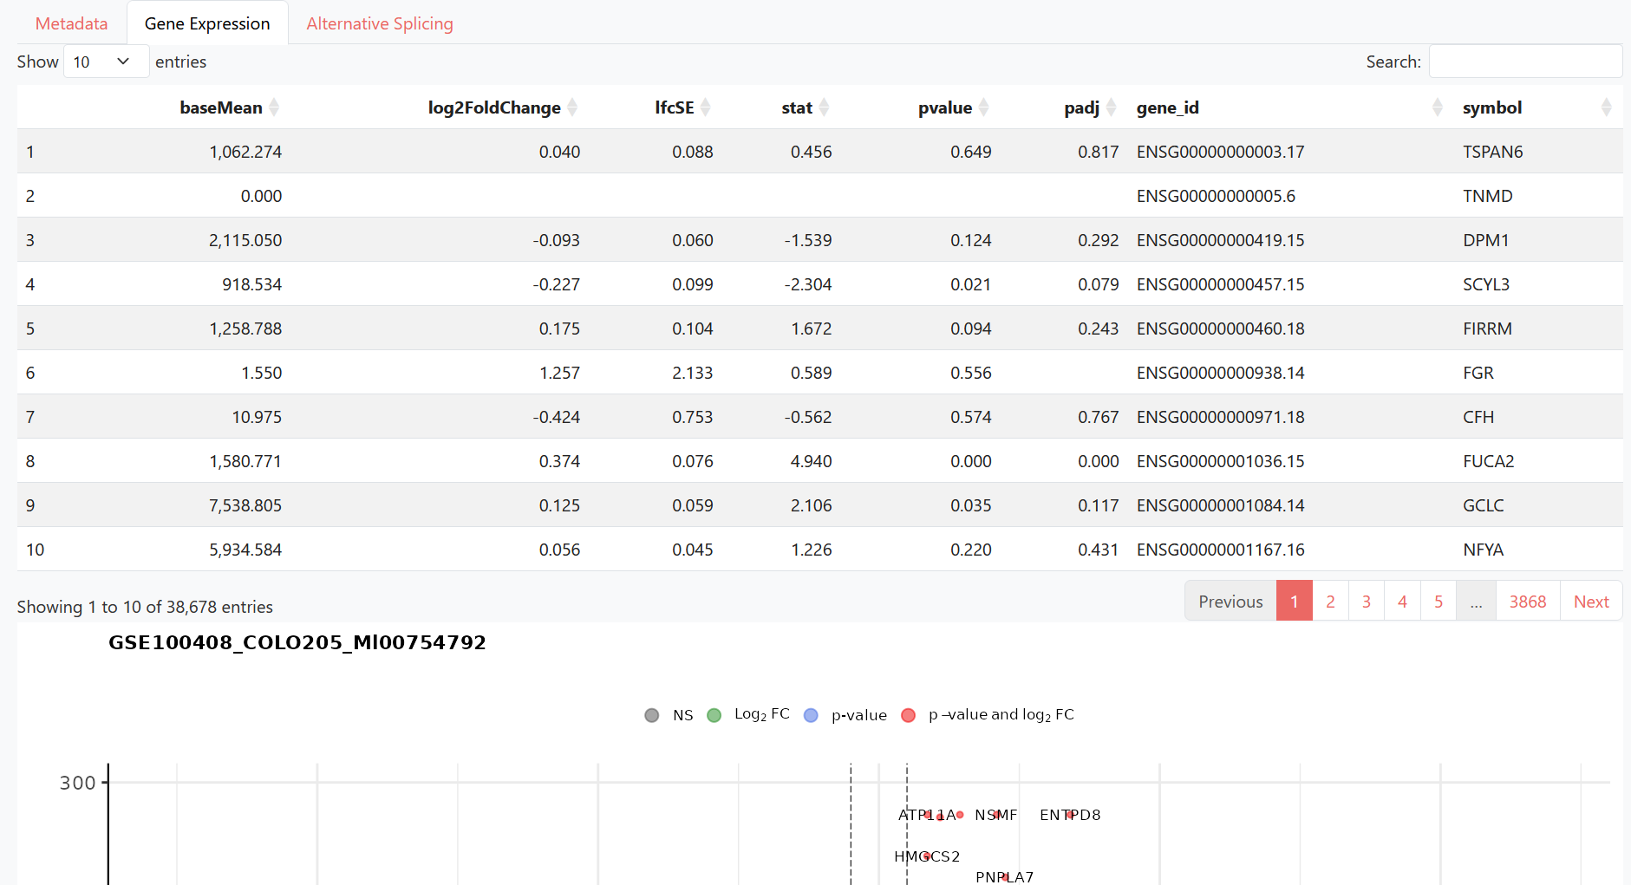Toggle red p-value and log2 FC legend marker
The width and height of the screenshot is (1631, 885).
point(908,715)
